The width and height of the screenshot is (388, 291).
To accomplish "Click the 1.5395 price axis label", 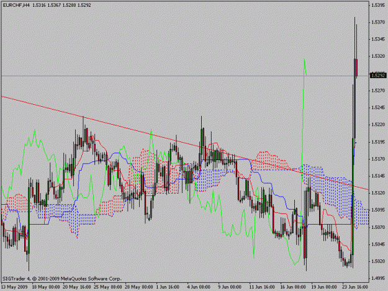I will pyautogui.click(x=378, y=5).
